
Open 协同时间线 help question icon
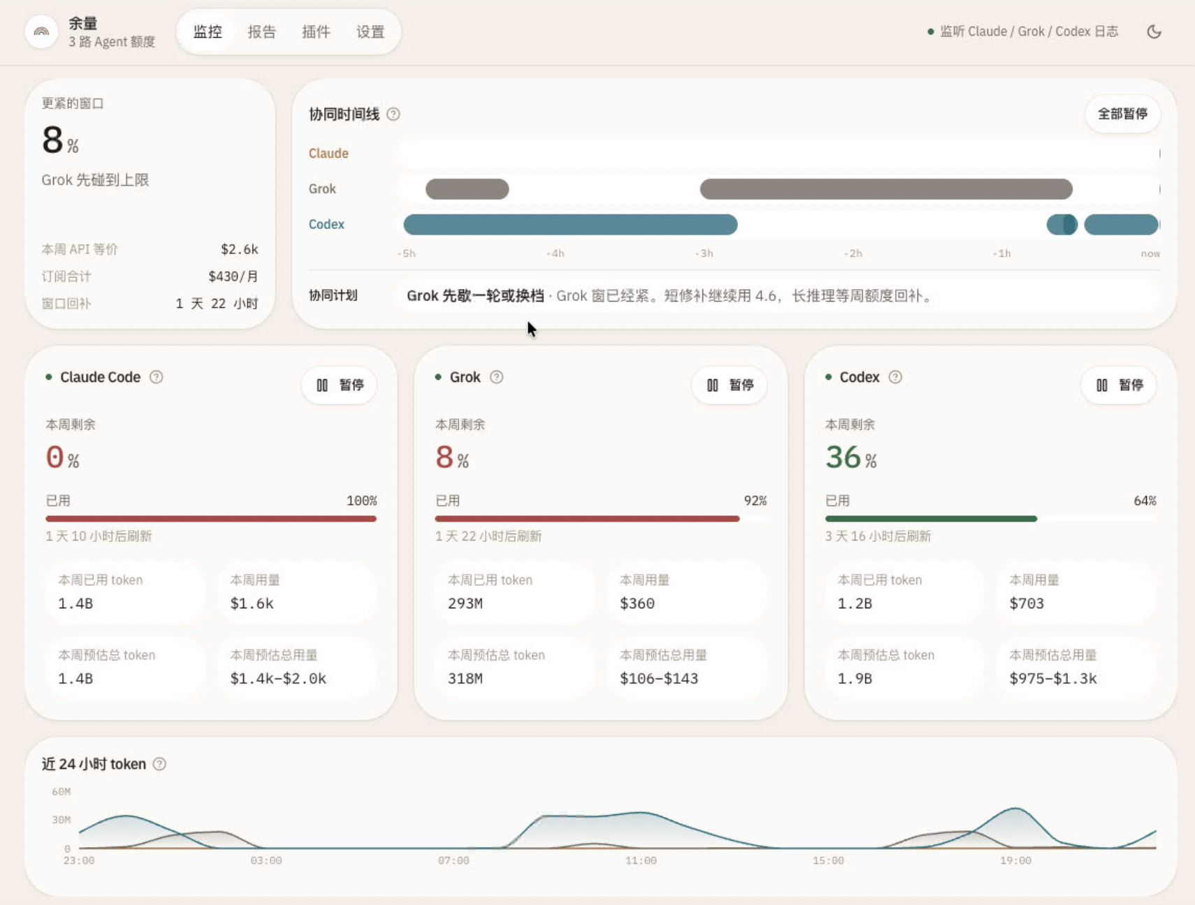[x=393, y=114]
